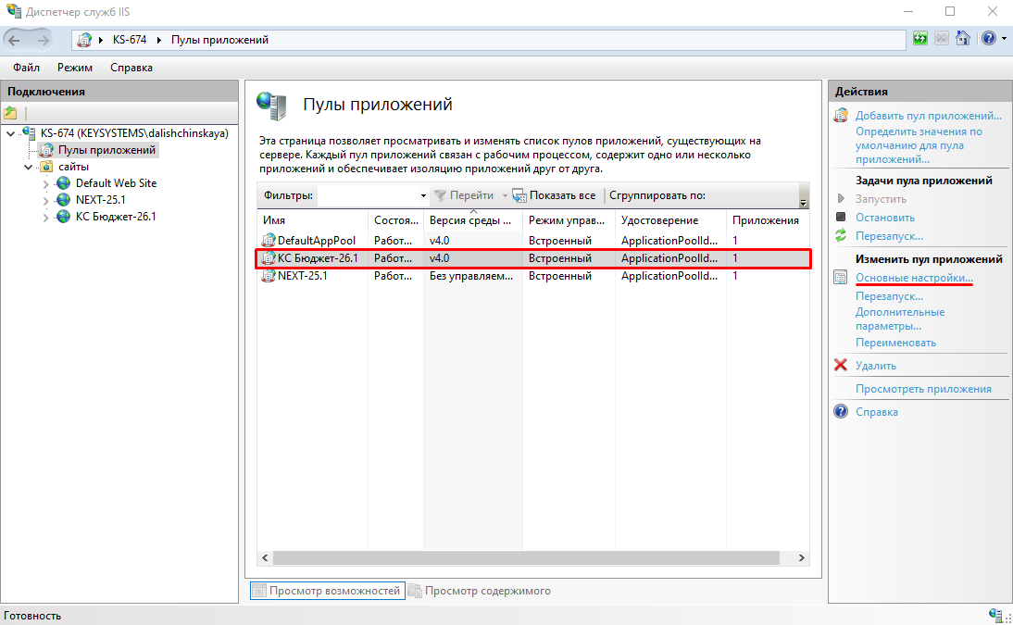The width and height of the screenshot is (1013, 625).
Task: Click the blue Справка icon in Действия
Action: tap(841, 412)
